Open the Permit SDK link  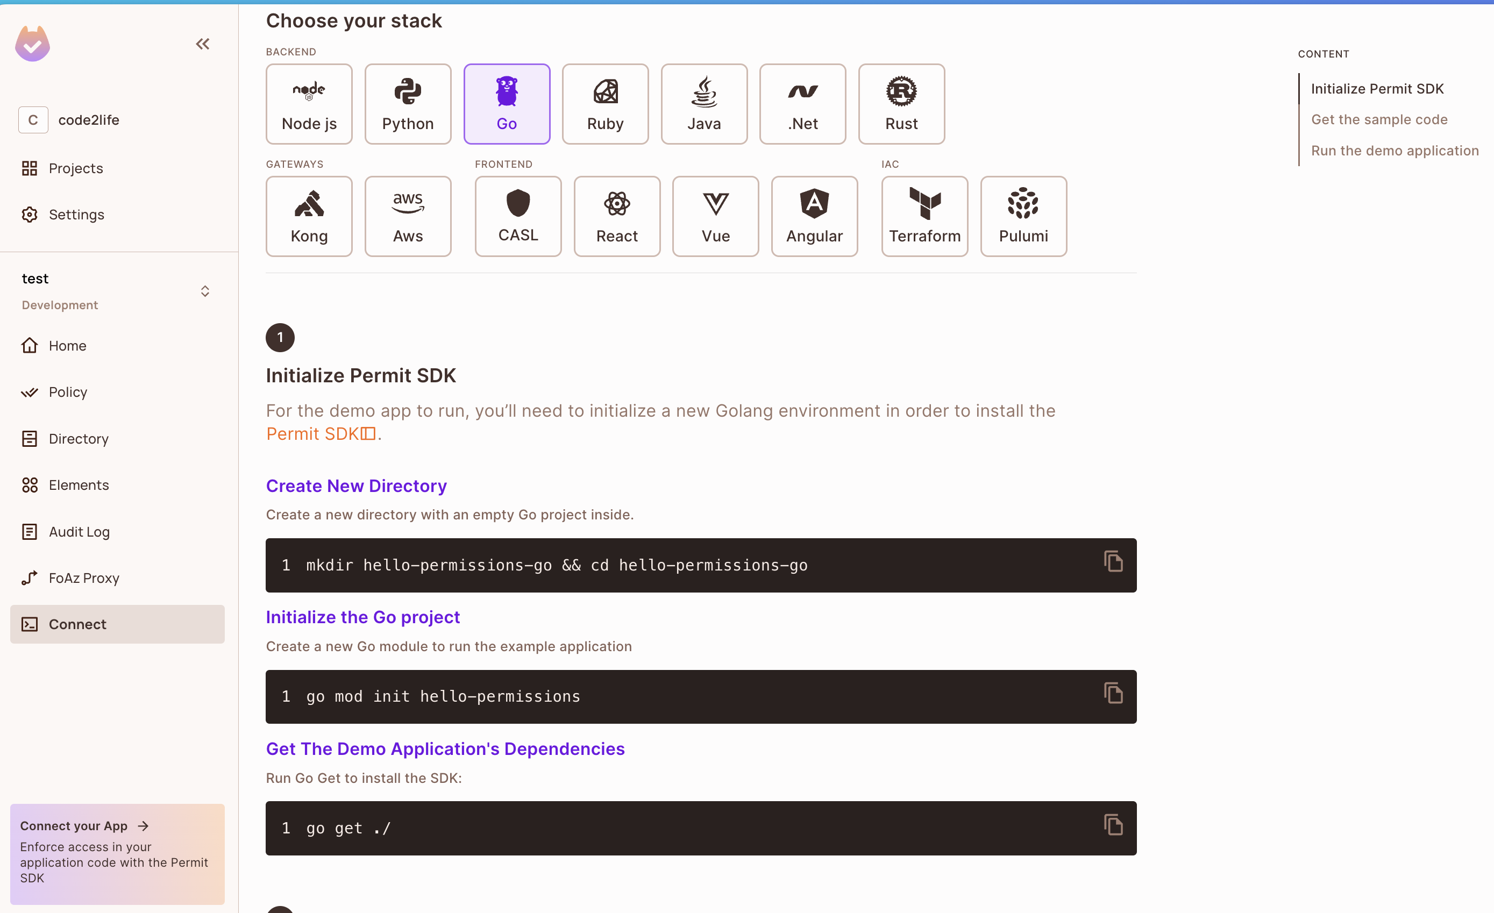[322, 434]
